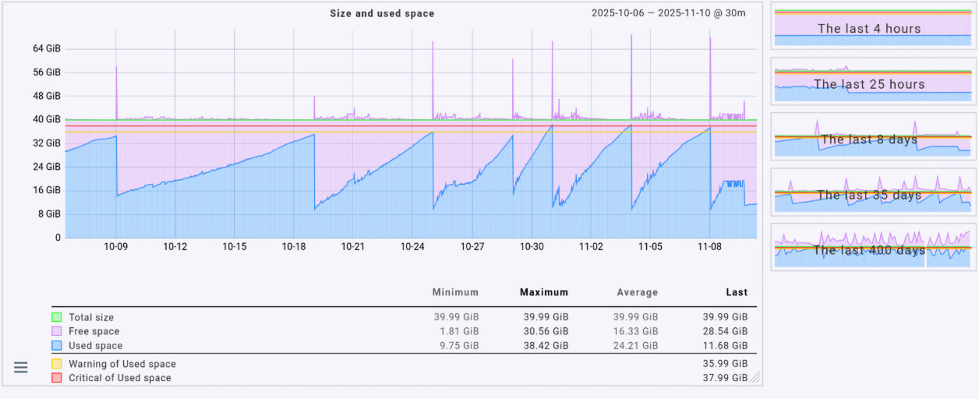Open the hamburger menu below the legend
Viewport: 979px width, 399px height.
point(21,367)
